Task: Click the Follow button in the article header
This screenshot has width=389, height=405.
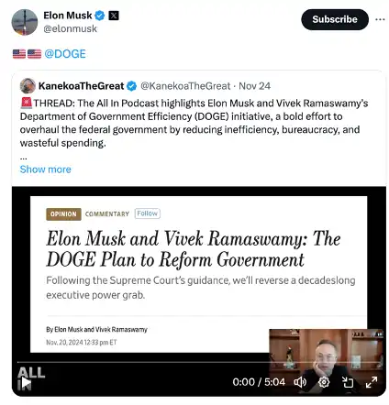Action: coord(148,213)
